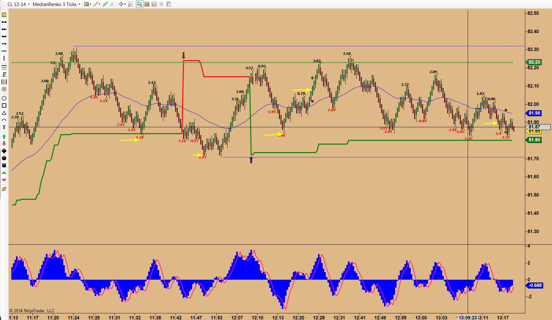The image size is (552, 320).
Task: Open the chart Properties dialog
Action: (x=169, y=4)
